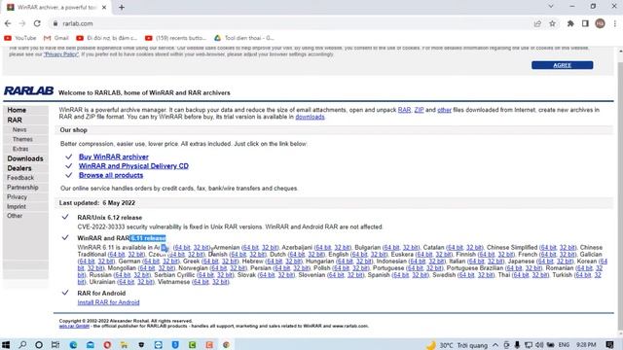Open the YouTube bookmark
The width and height of the screenshot is (623, 350).
19,38
